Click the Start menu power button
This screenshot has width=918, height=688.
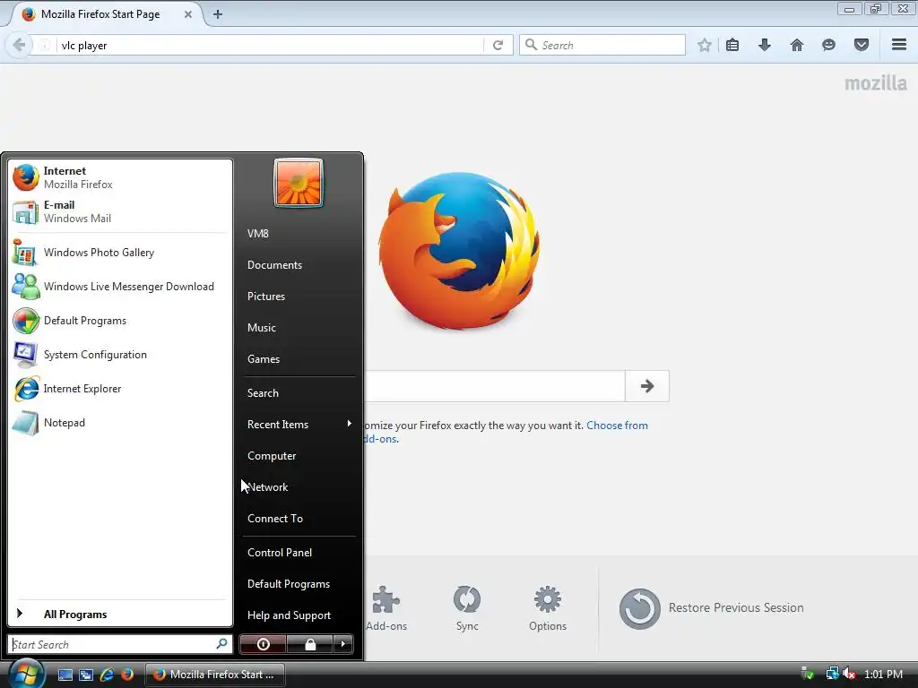[x=263, y=644]
